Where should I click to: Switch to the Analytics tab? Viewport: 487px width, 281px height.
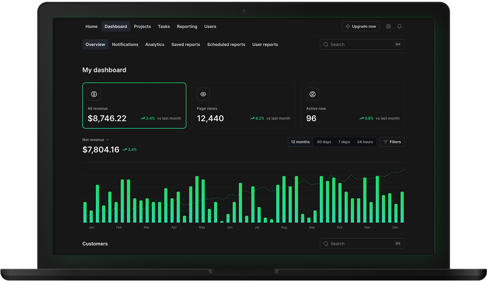(155, 44)
